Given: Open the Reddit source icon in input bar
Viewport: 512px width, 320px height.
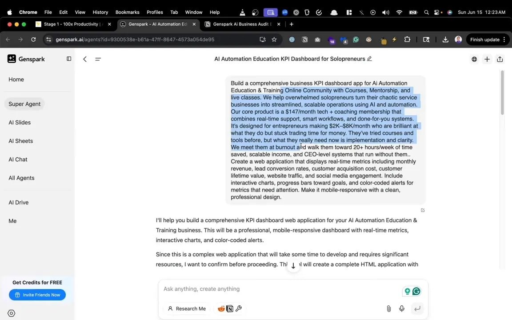Looking at the screenshot, I should point(221,308).
